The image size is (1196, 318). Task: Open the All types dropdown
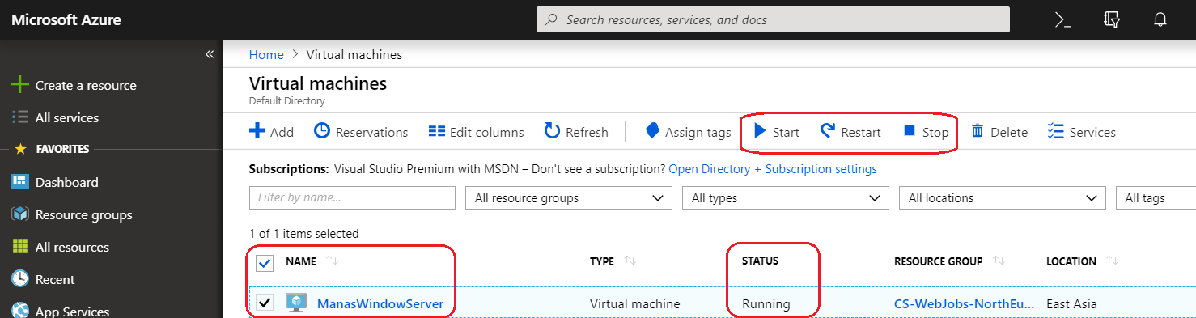786,197
